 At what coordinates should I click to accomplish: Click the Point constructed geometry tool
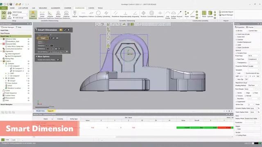(187, 14)
